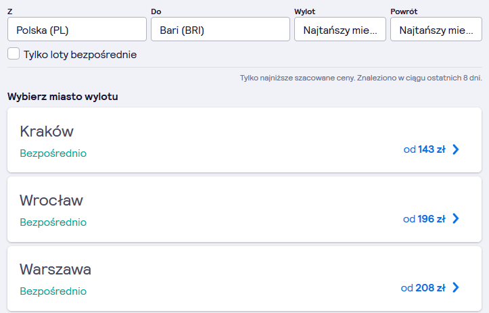Click Bezpośrednio label under Warszawa

(x=53, y=291)
